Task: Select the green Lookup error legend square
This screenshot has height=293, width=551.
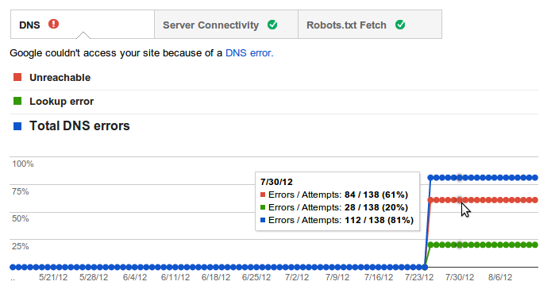Action: 17,101
